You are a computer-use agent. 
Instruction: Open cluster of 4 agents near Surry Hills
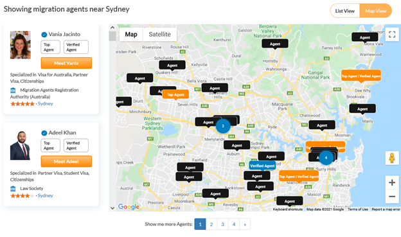coord(326,158)
